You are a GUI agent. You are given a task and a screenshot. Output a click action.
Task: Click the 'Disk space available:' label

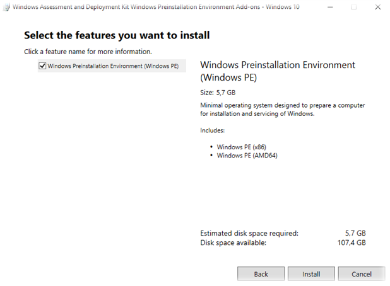coord(233,243)
